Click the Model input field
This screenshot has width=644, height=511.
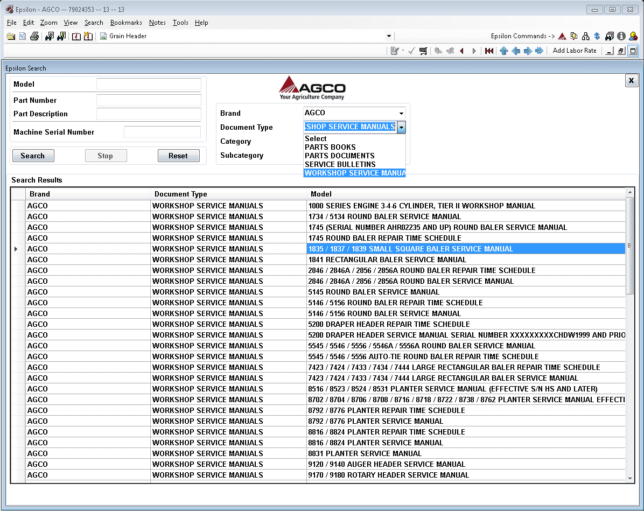point(149,84)
